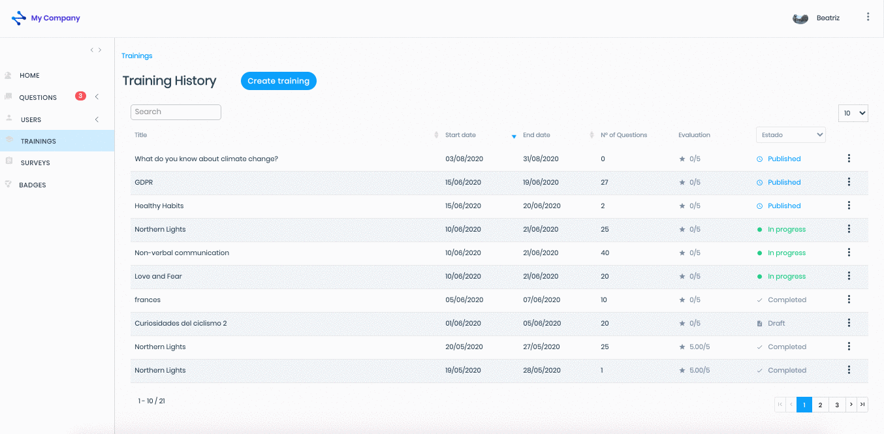Open BADGES menu item
This screenshot has height=434, width=884.
click(33, 185)
